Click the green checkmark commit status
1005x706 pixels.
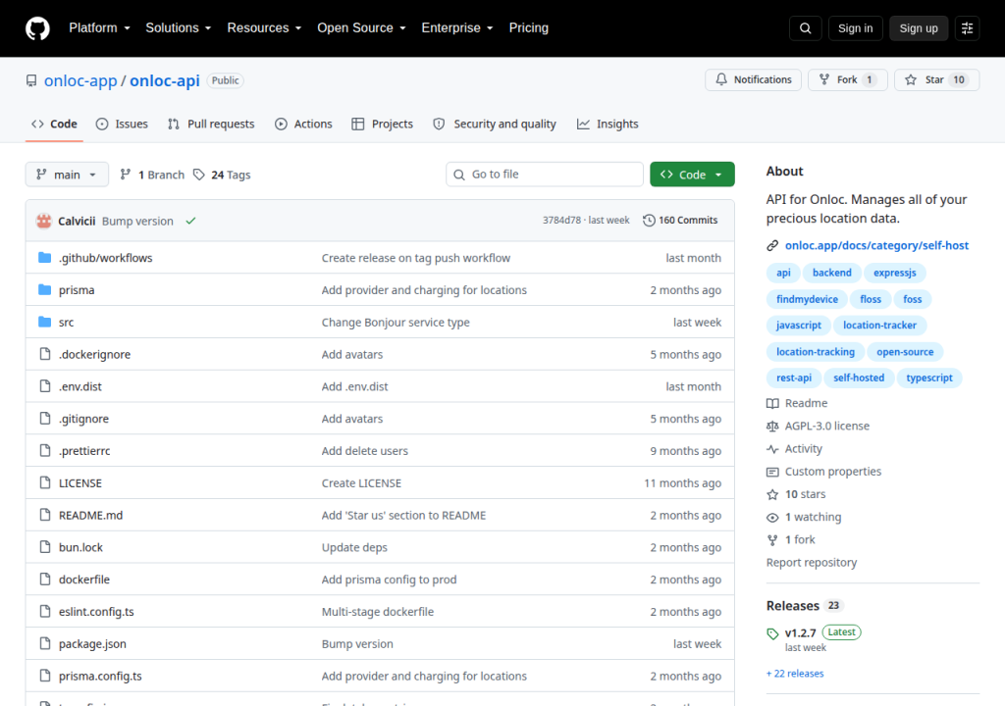(x=190, y=221)
